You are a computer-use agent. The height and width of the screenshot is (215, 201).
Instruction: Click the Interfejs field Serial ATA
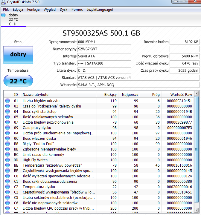pos(104,56)
